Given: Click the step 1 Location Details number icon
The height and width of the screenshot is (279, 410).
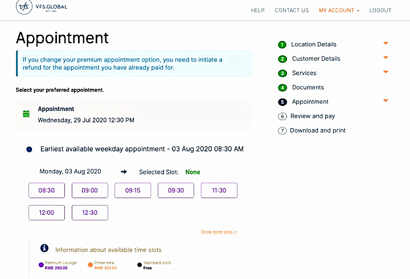Looking at the screenshot, I should point(282,44).
